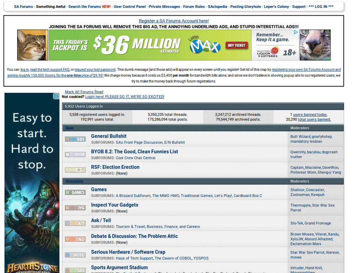
Task: Click the A/T Ask / Tell forum icon
Action: pyautogui.click(x=75, y=223)
